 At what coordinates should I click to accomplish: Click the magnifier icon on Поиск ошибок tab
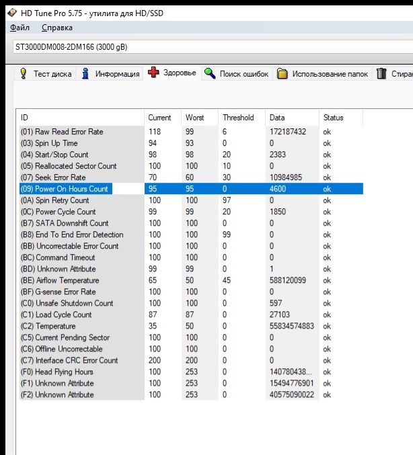(x=210, y=73)
